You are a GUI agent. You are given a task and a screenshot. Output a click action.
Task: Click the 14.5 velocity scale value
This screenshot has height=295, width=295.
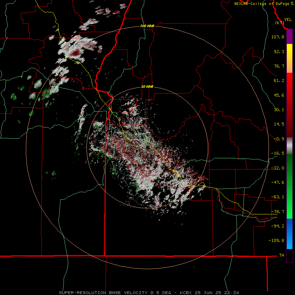coord(279,124)
